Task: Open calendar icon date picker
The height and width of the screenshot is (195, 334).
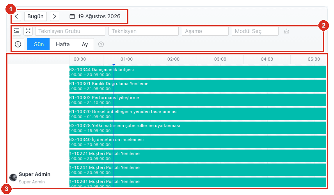Action: pyautogui.click(x=72, y=16)
